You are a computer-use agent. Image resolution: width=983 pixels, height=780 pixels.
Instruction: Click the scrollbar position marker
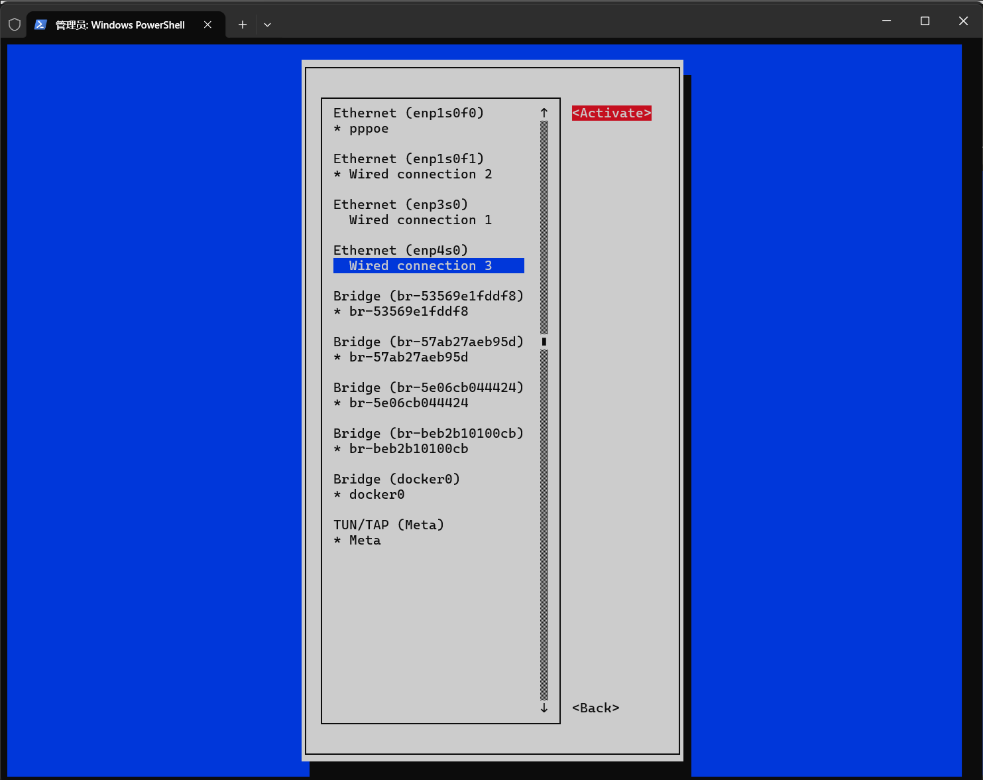pos(544,342)
